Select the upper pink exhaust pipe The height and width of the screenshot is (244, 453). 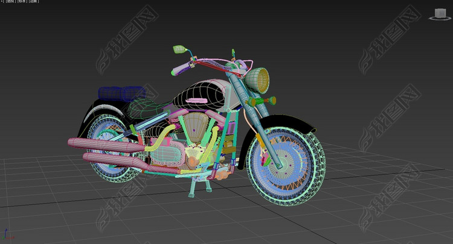tap(103, 145)
